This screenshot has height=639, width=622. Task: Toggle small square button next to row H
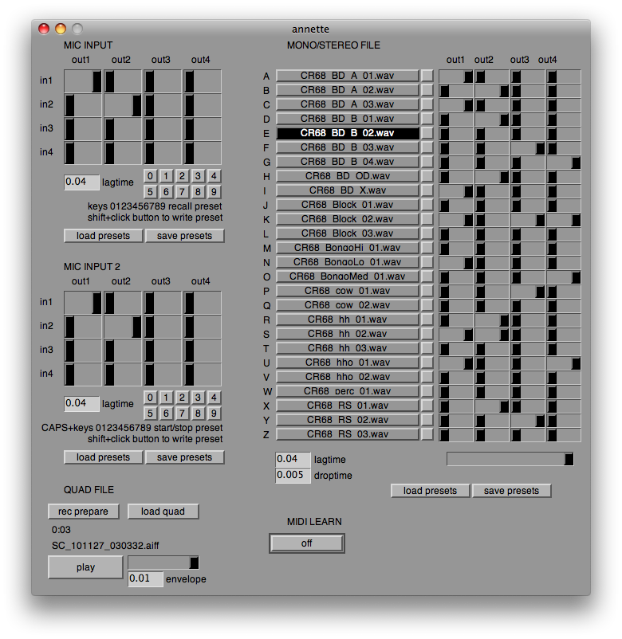pos(427,176)
